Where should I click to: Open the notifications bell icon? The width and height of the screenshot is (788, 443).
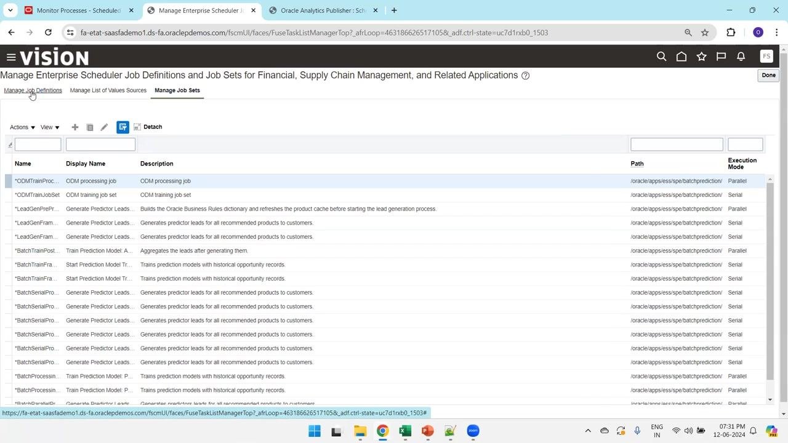pos(741,57)
